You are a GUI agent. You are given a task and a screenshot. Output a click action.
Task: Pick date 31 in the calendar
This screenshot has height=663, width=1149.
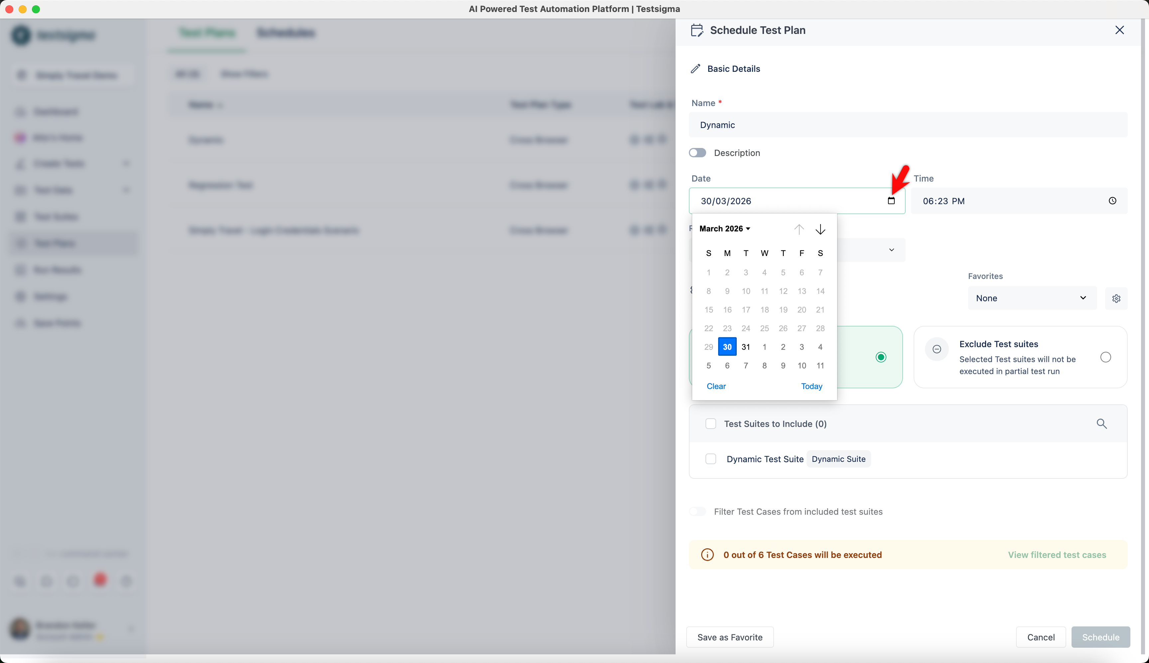pos(745,347)
